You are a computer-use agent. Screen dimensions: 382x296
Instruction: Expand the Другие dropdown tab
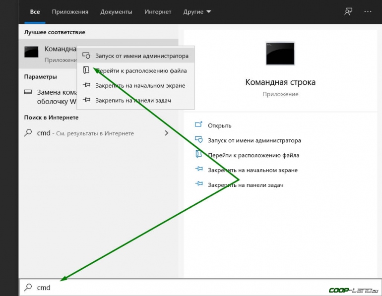(x=196, y=11)
